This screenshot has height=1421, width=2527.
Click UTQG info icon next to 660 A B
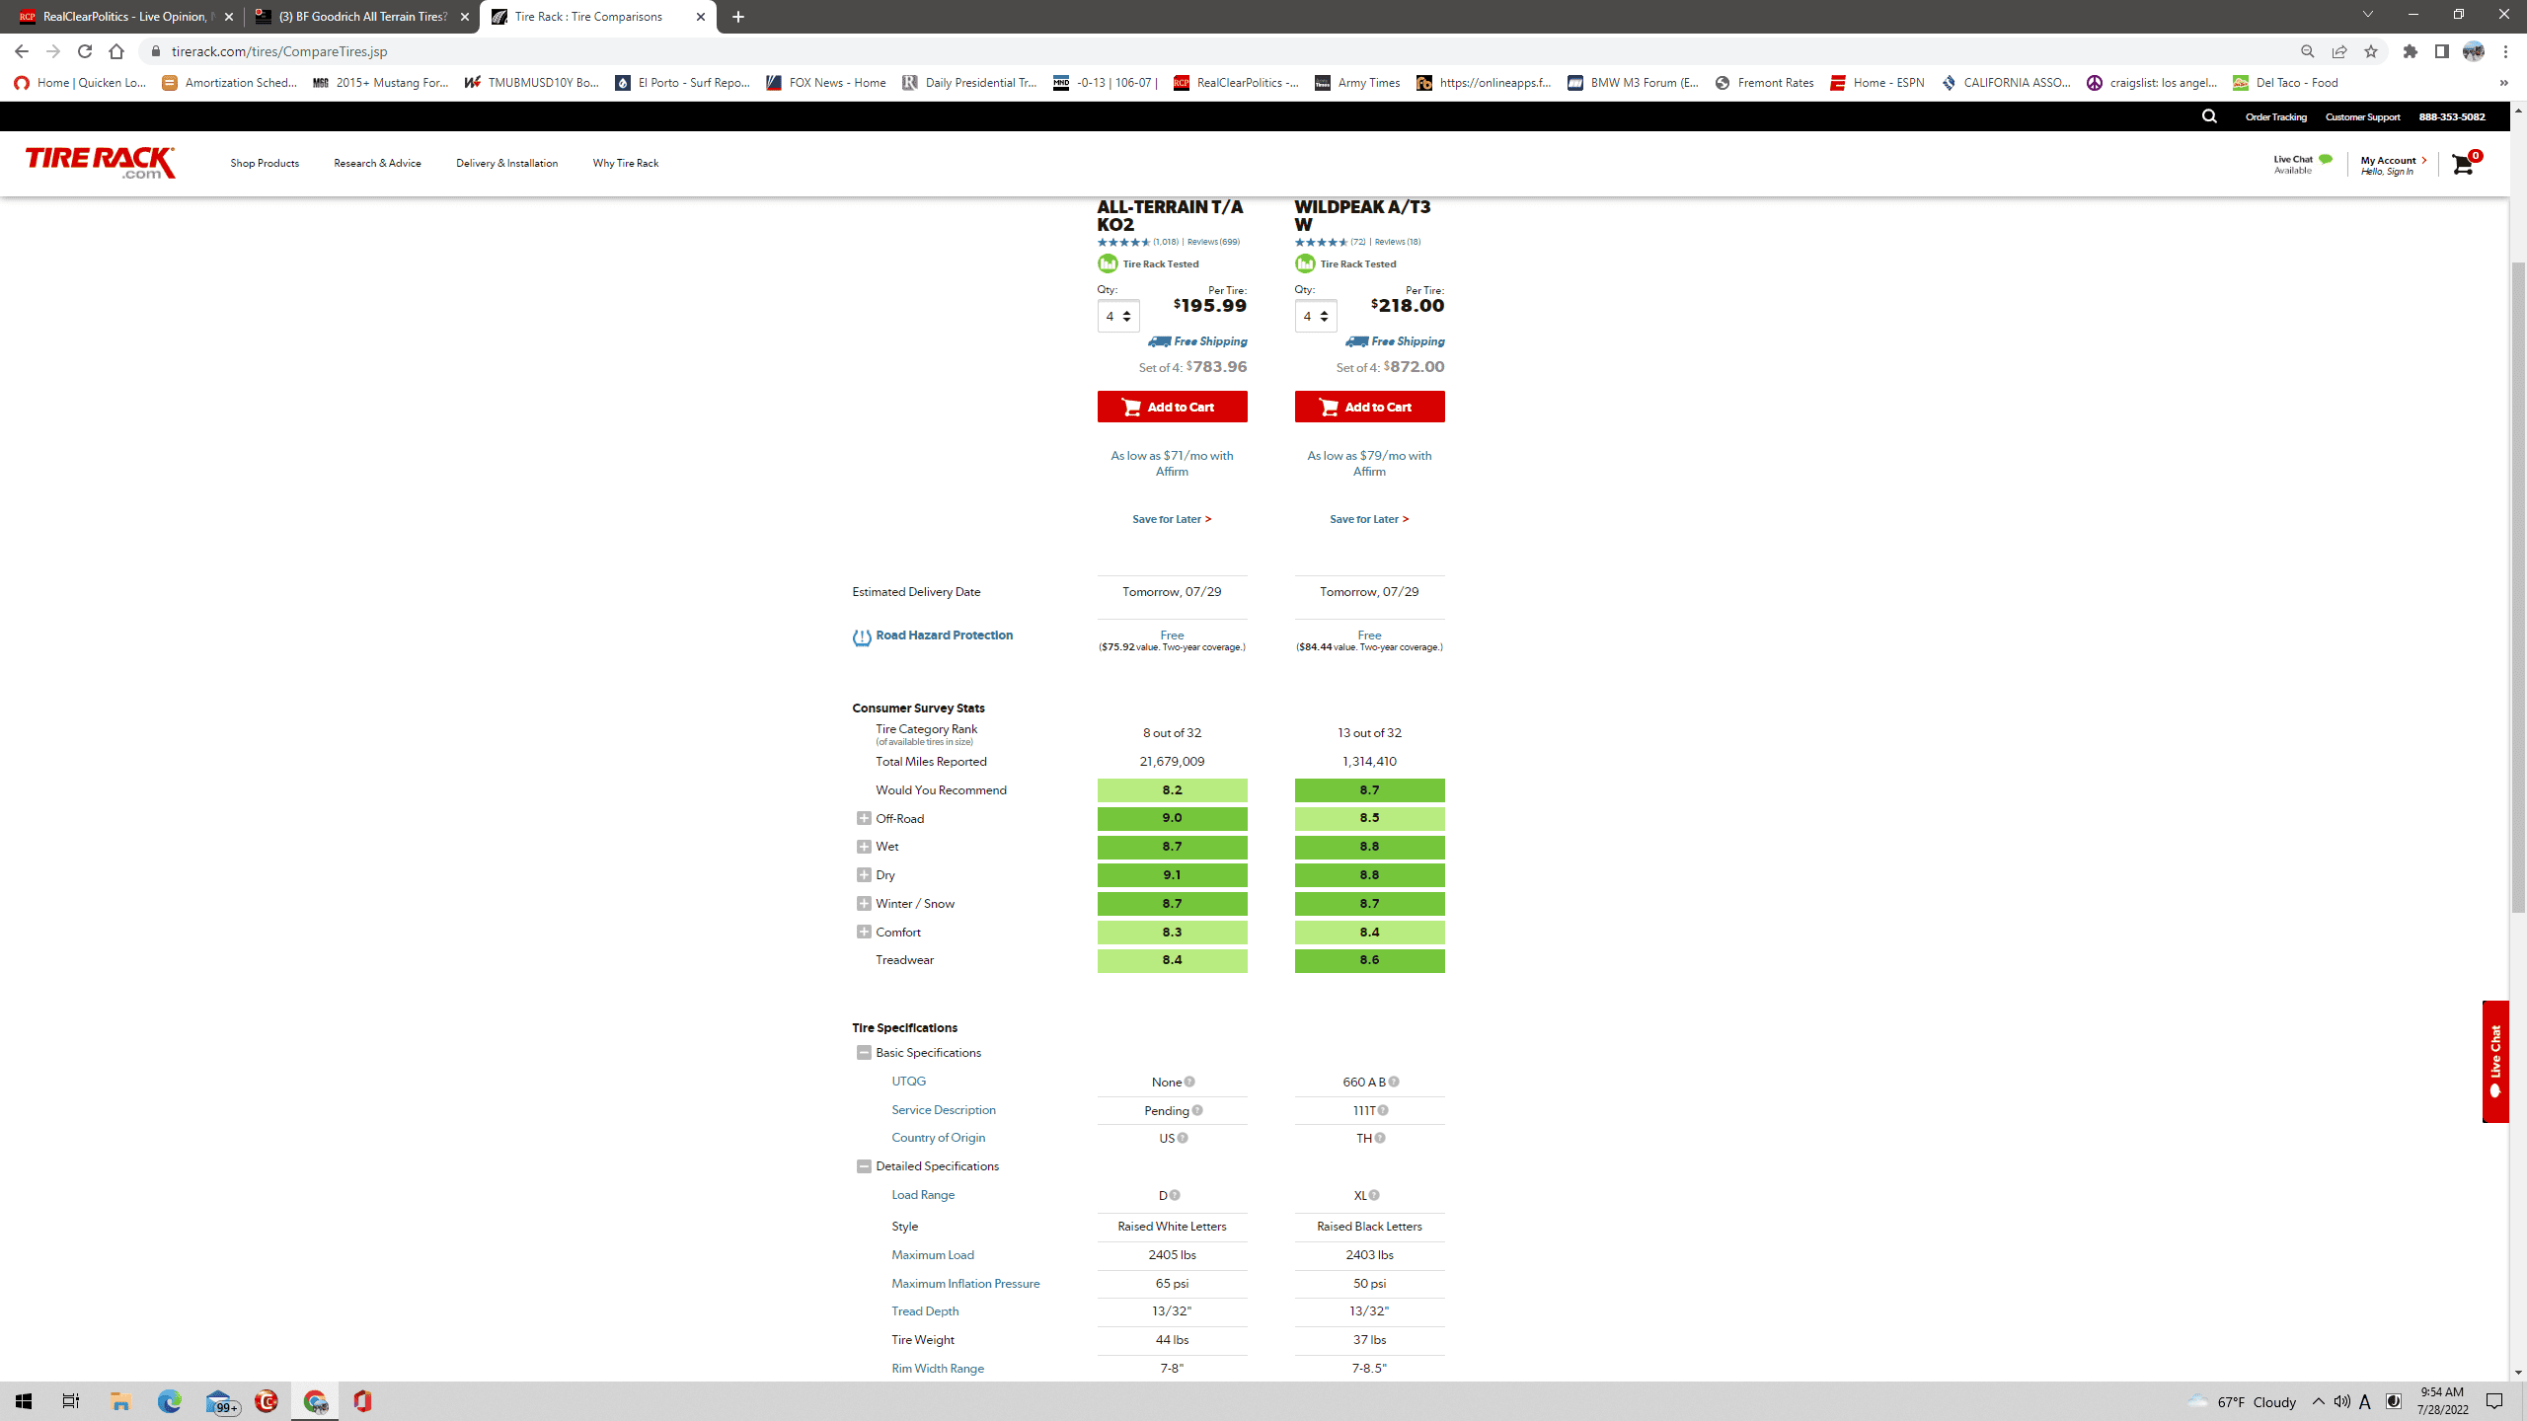coord(1394,1082)
